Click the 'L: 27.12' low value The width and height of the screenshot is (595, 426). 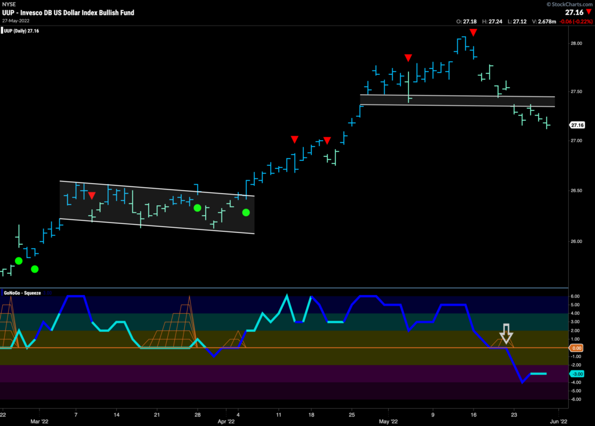click(517, 22)
